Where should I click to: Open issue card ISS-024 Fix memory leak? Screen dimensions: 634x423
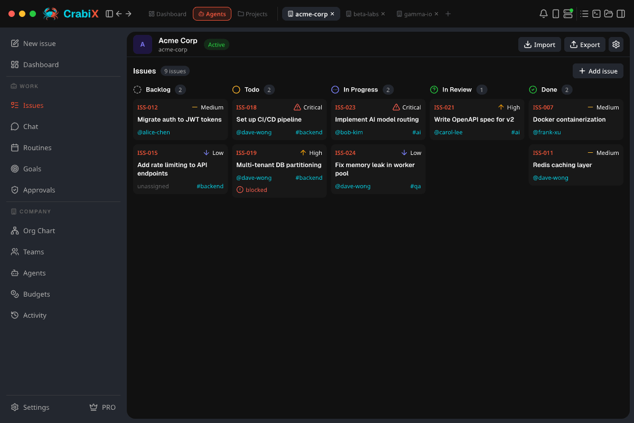click(x=378, y=169)
